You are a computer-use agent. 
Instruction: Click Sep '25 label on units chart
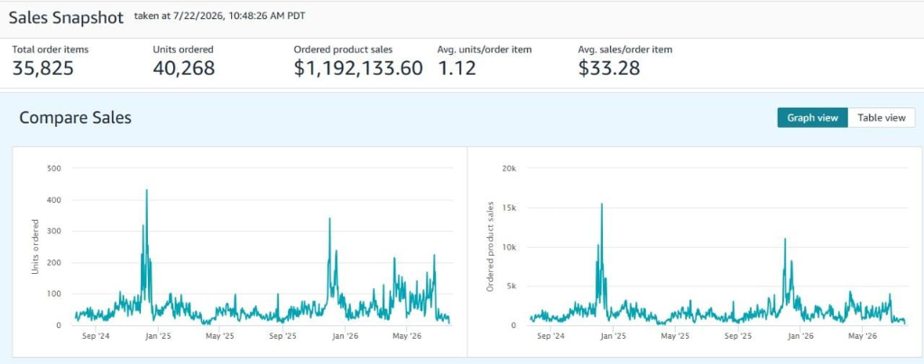pyautogui.click(x=282, y=337)
